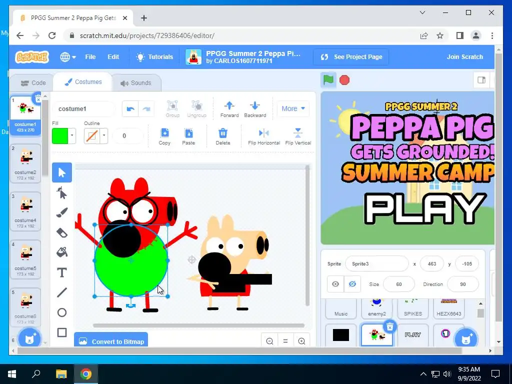Switch to the Code tab
512x384 pixels.
(33, 83)
